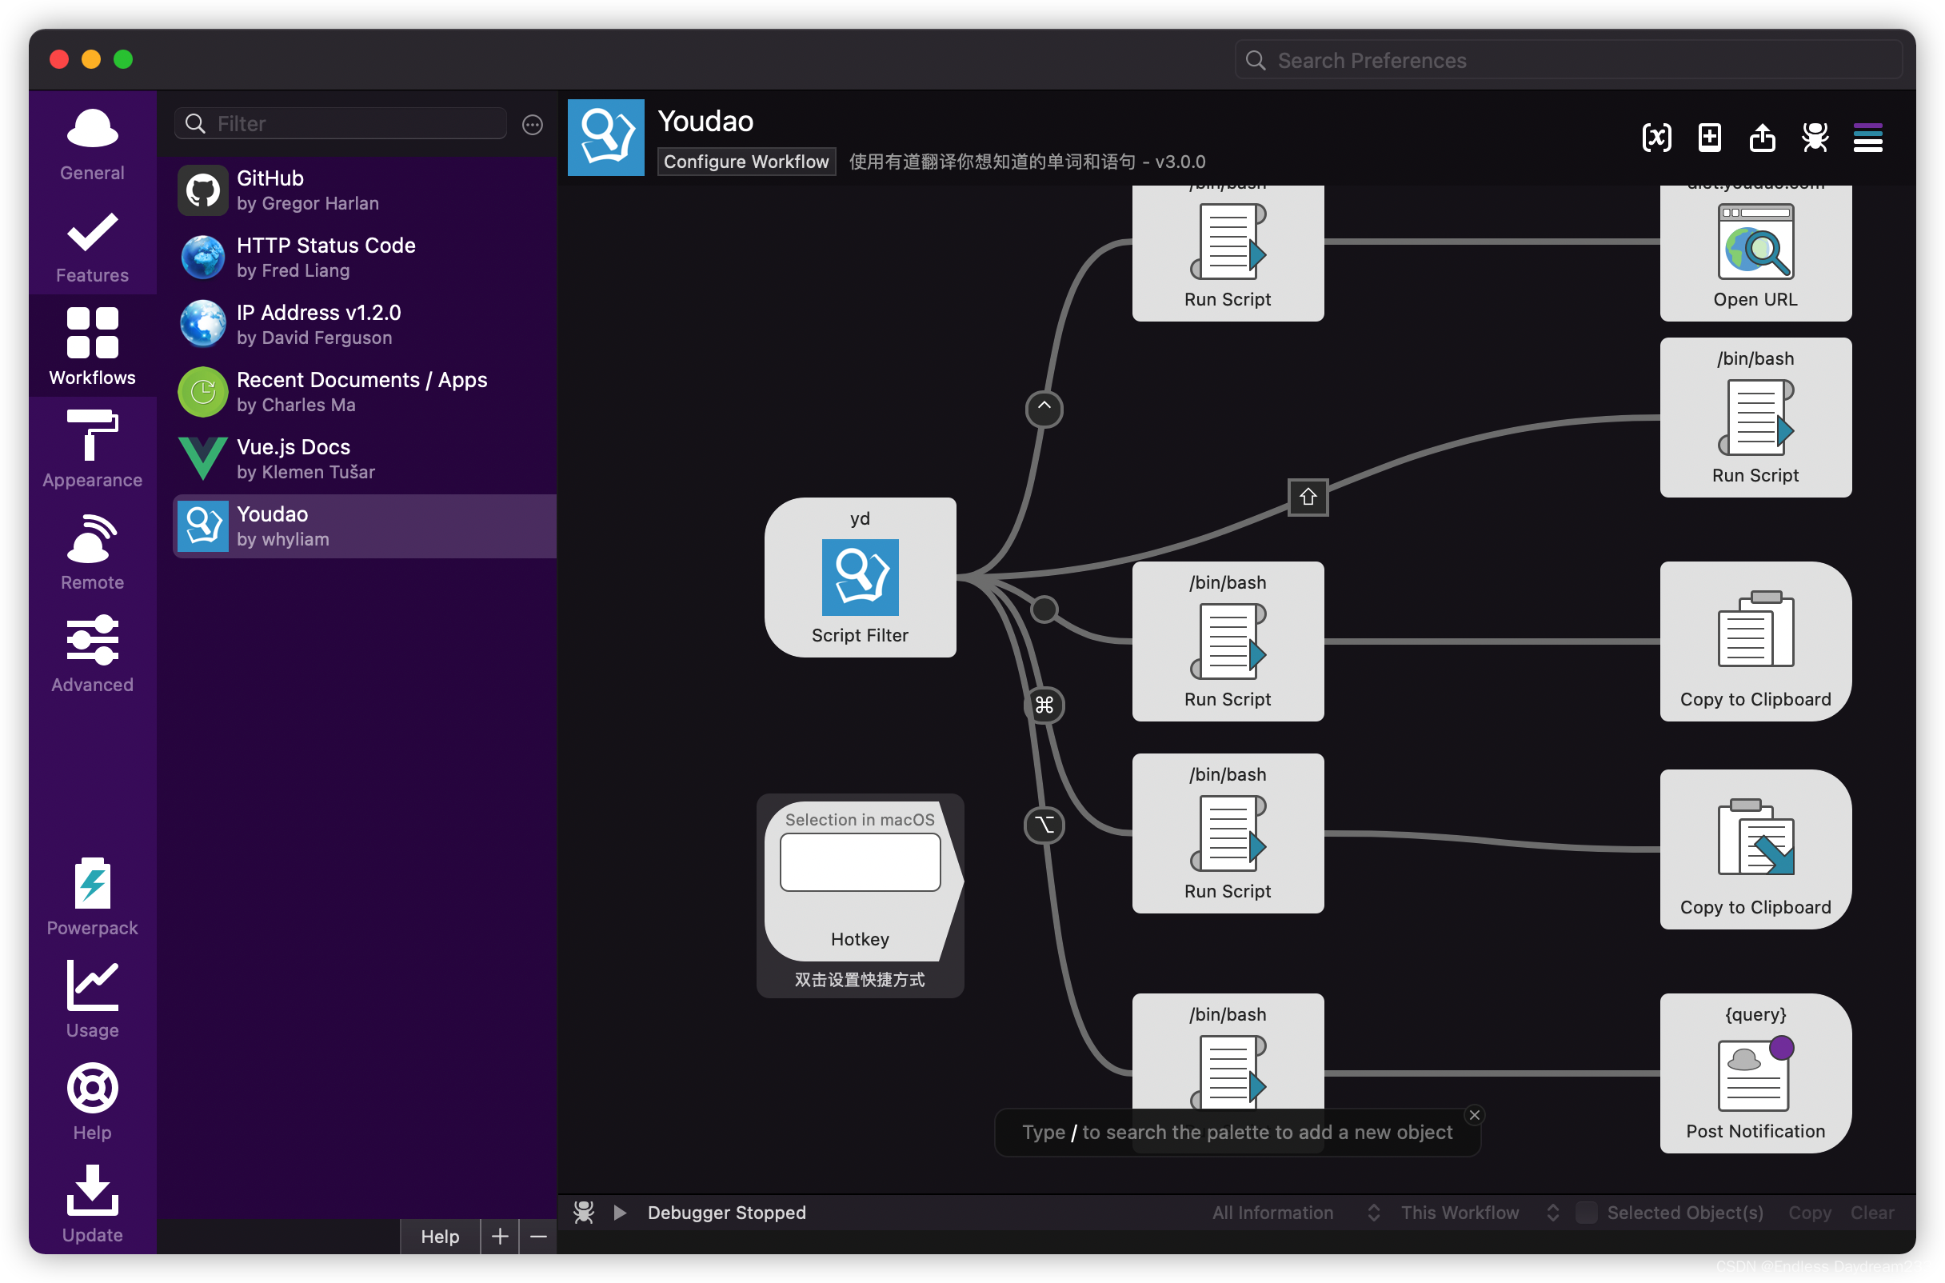Click the Youdao Script Filter object

point(860,578)
